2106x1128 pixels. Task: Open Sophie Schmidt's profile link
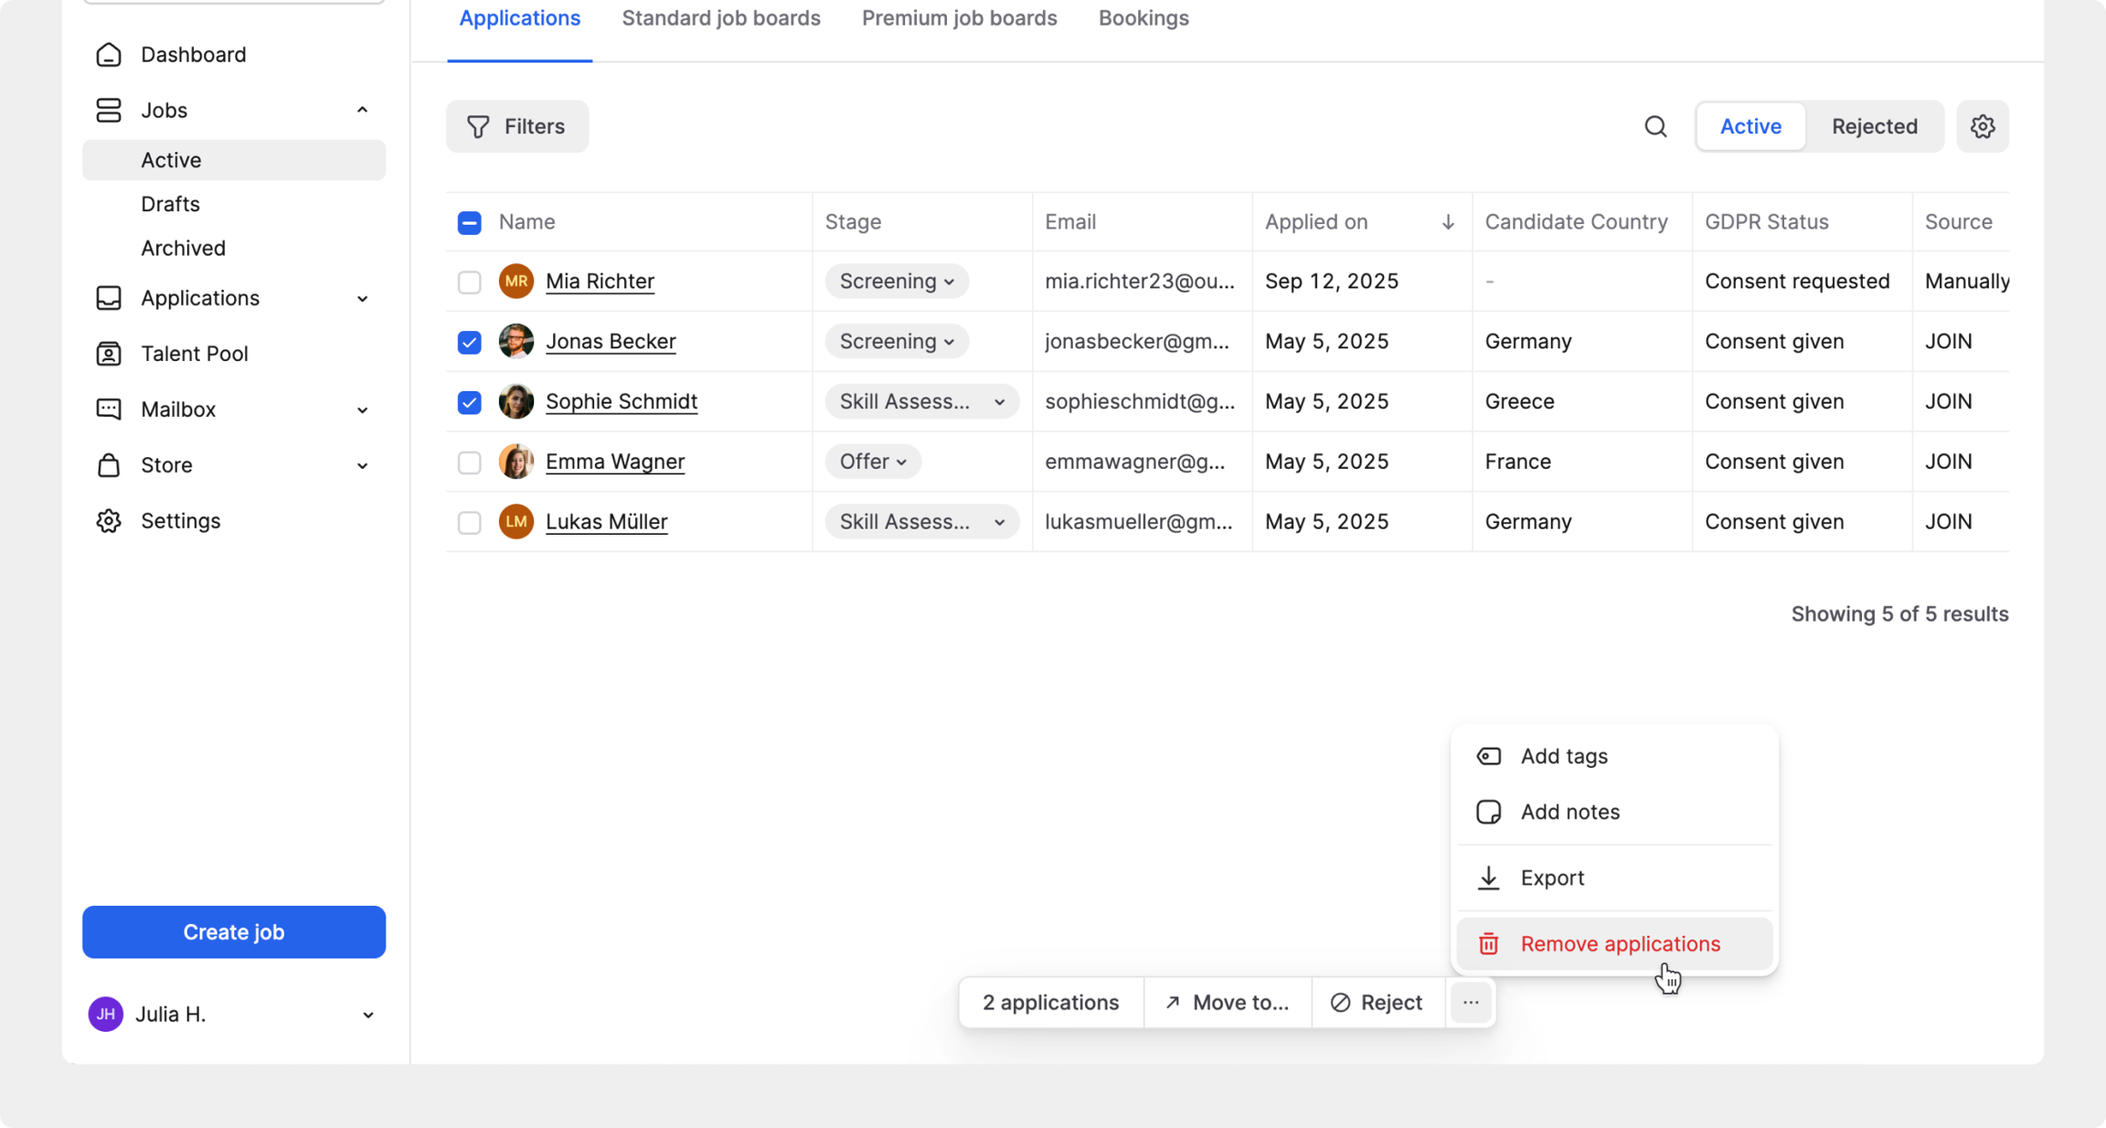pyautogui.click(x=621, y=401)
